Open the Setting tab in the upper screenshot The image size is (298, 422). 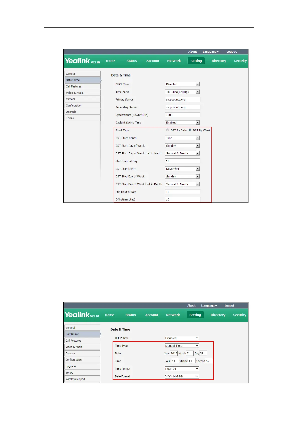click(x=196, y=61)
